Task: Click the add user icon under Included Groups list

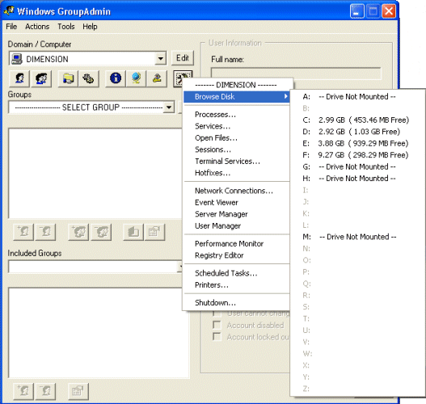Action: click(23, 391)
